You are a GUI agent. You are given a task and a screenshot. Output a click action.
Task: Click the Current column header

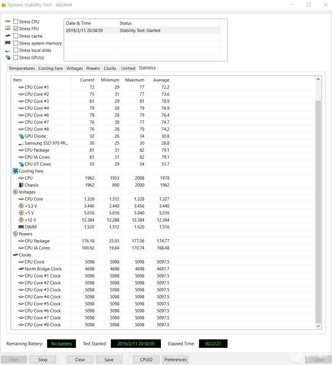84,80
